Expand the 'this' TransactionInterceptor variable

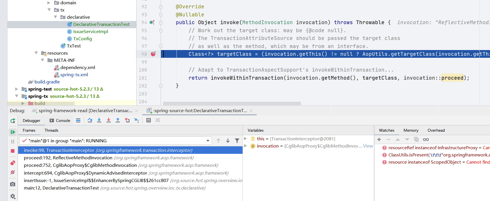coord(245,139)
